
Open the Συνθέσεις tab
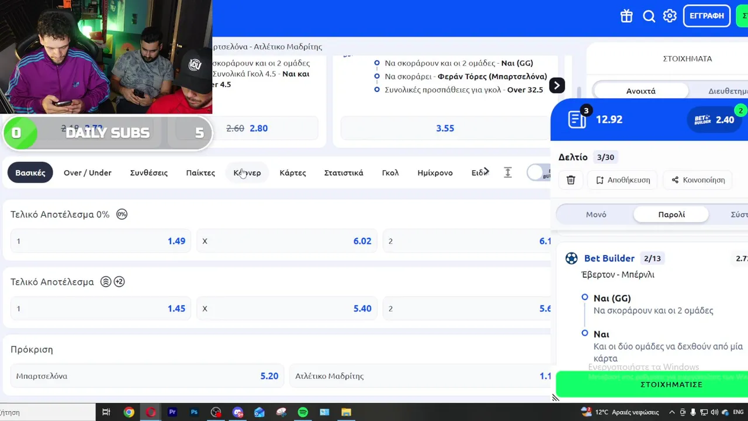(x=149, y=172)
